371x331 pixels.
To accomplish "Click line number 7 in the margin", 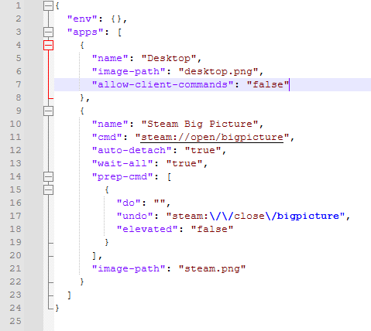I will (x=19, y=84).
